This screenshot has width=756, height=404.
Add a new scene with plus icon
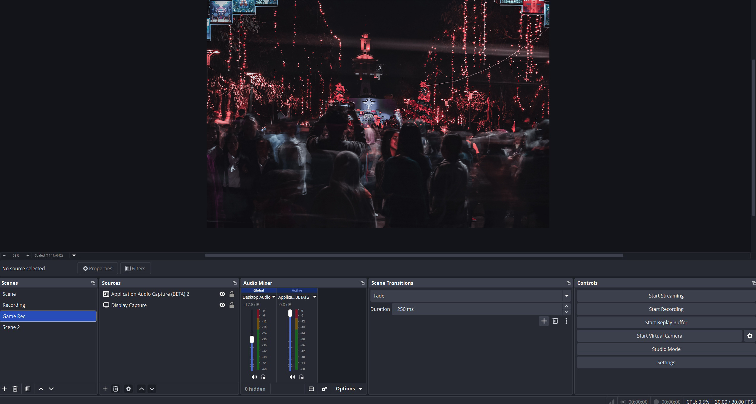click(x=4, y=389)
